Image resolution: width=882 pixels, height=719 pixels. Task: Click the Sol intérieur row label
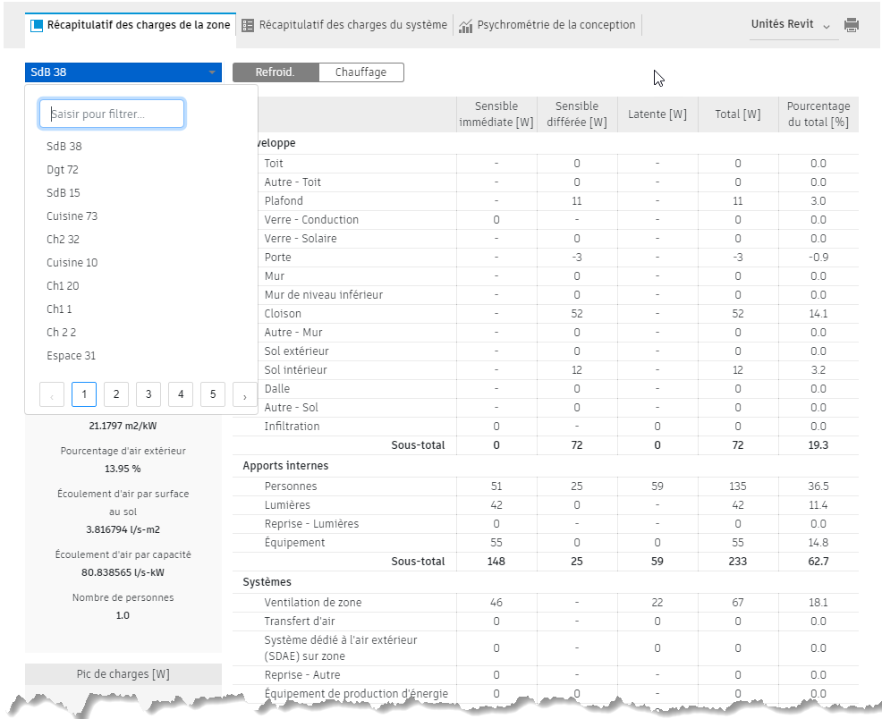pos(296,370)
